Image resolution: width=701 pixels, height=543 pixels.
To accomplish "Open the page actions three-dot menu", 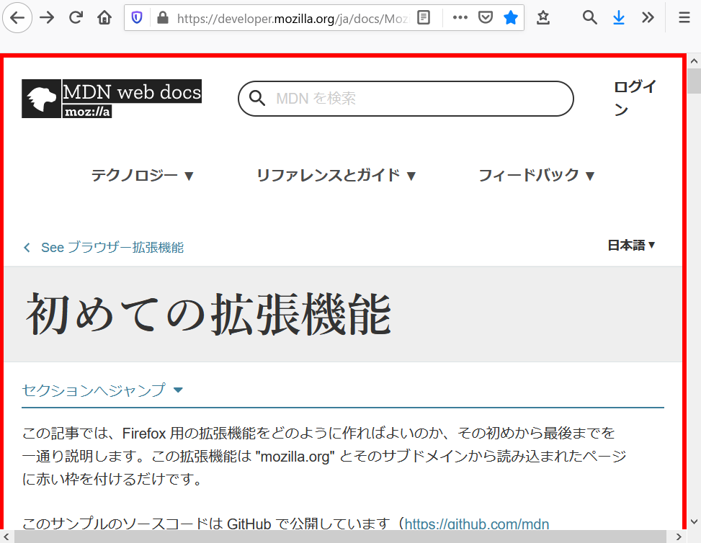I will (460, 18).
